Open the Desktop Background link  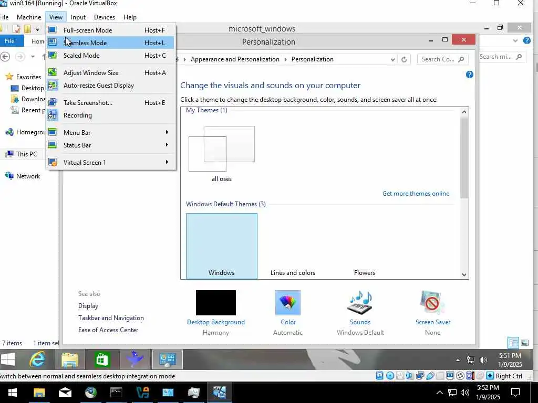coord(216,322)
